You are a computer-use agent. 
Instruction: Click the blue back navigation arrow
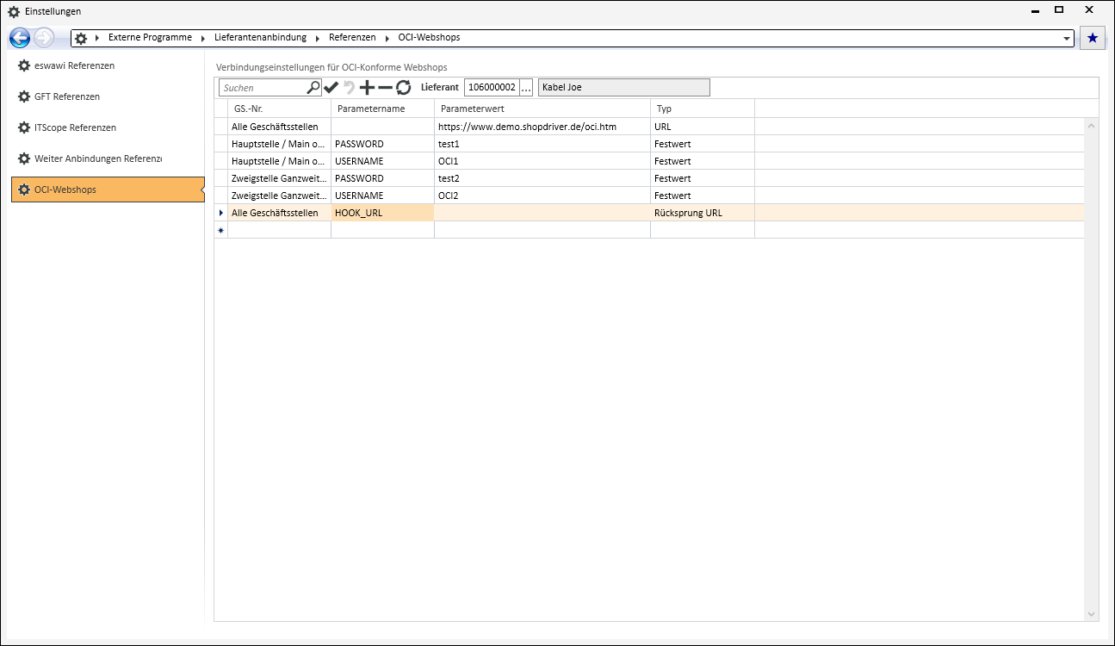pos(20,38)
